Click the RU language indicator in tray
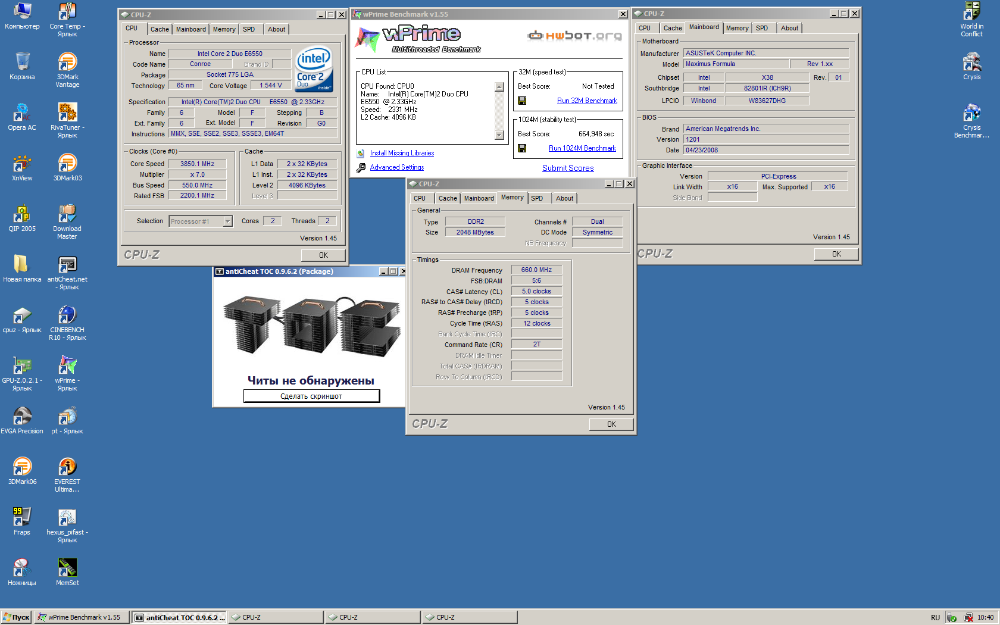This screenshot has width=1000, height=625. coord(935,617)
